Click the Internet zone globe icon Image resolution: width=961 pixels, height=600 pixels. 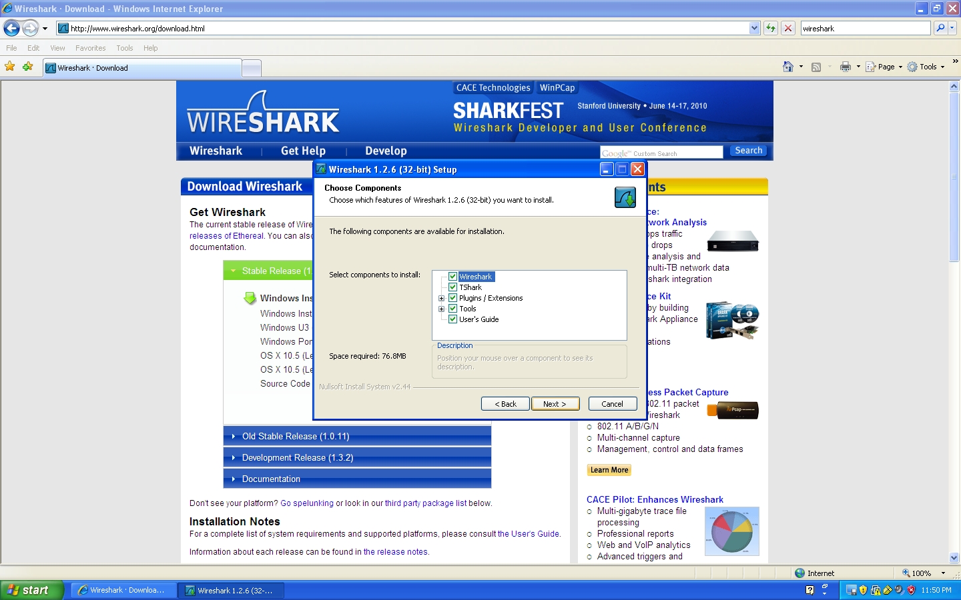click(799, 573)
